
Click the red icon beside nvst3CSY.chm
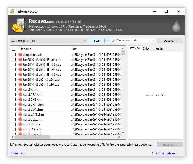click(x=20, y=109)
